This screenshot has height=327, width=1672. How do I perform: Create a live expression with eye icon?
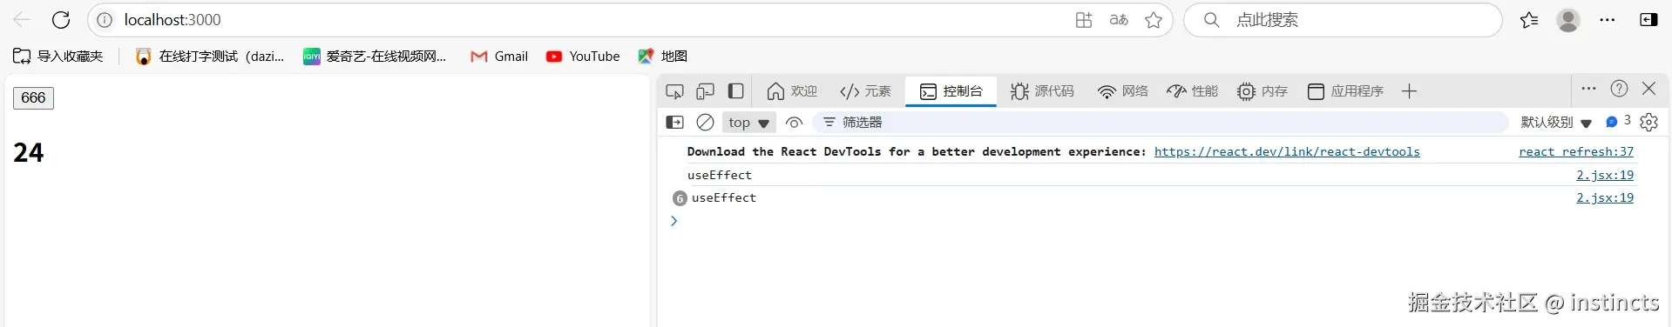click(x=794, y=123)
